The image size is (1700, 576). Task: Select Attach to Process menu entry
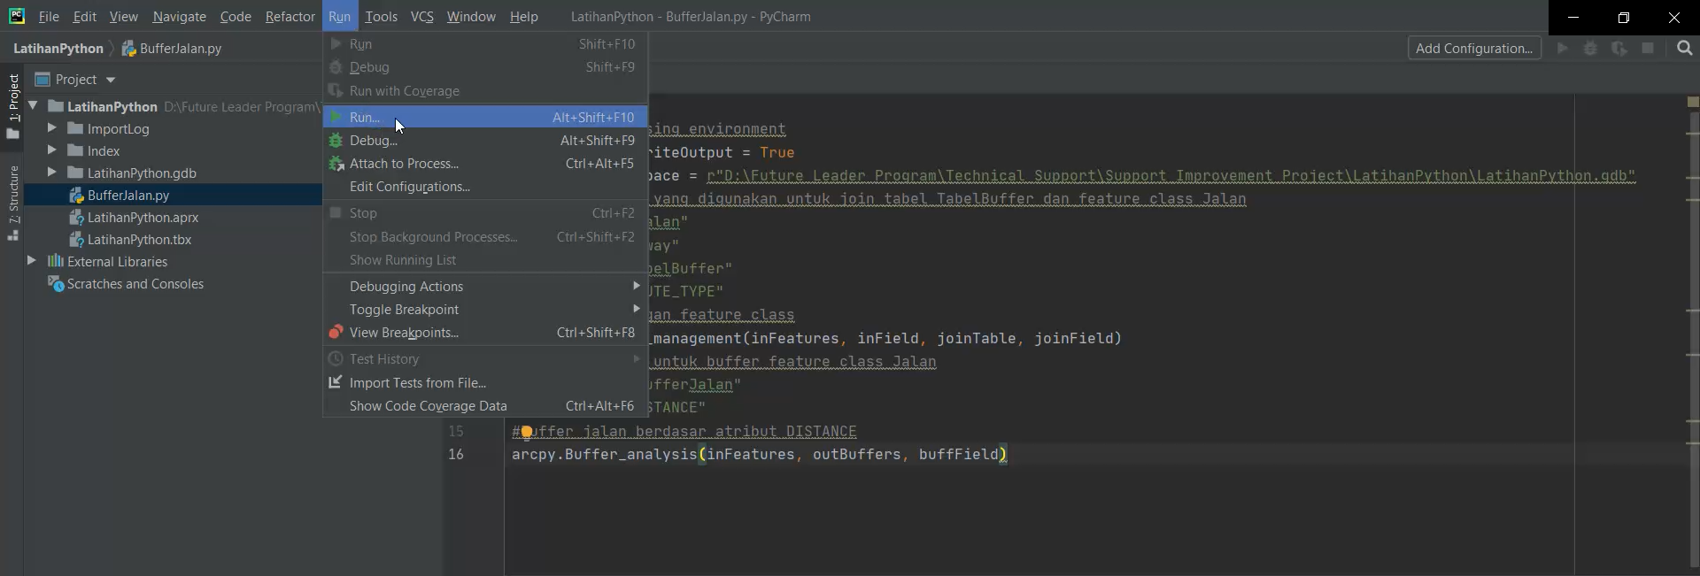click(x=404, y=164)
